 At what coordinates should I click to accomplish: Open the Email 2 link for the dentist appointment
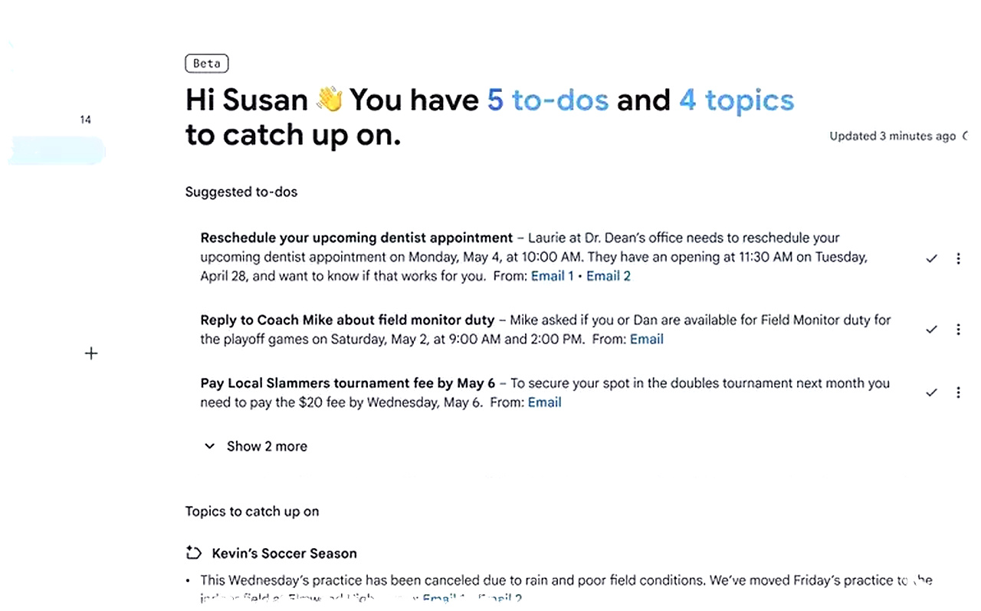[609, 276]
